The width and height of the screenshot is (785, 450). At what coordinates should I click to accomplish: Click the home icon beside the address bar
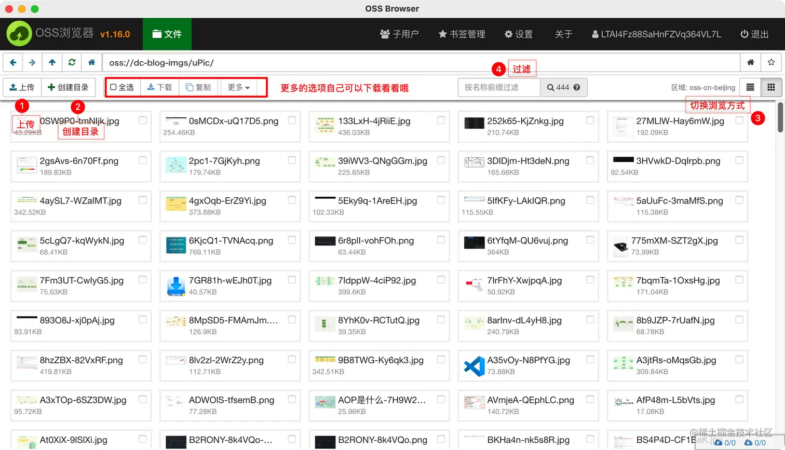click(750, 62)
